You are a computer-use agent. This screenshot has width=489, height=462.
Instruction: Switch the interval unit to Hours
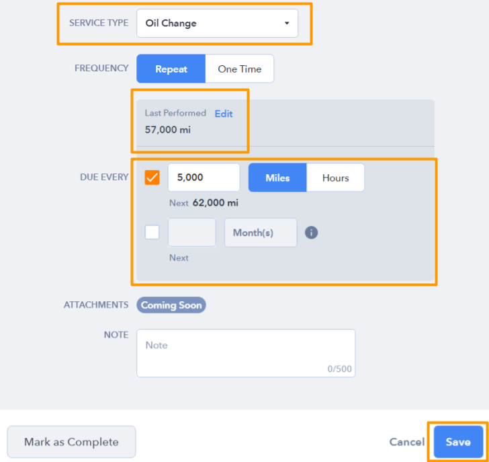(335, 178)
